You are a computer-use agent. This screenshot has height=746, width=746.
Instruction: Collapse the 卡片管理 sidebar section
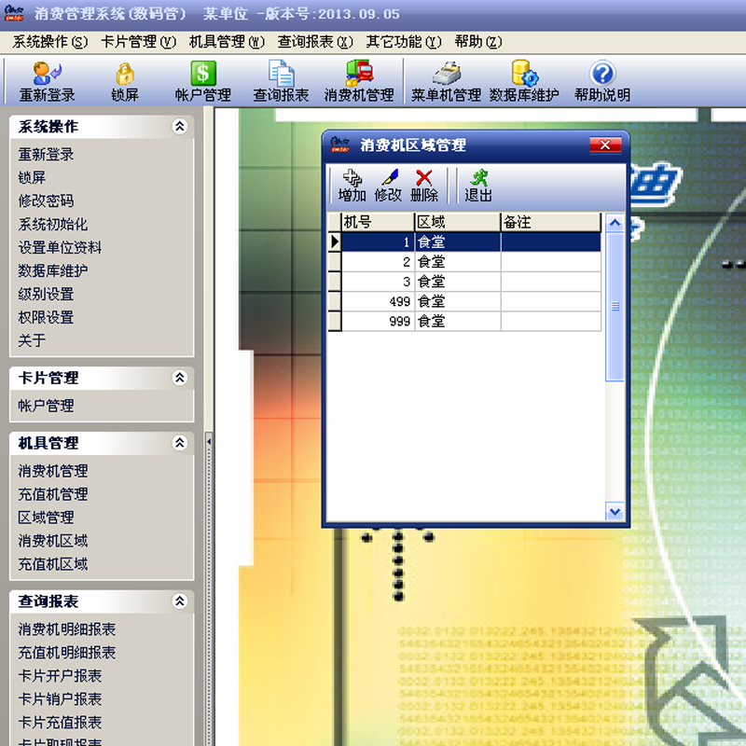[179, 378]
